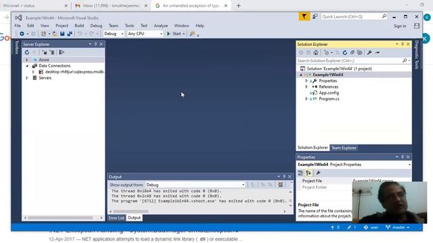This screenshot has height=243, width=433.
Task: Toggle Show All Files in Solution Explorer
Action: coord(359,53)
